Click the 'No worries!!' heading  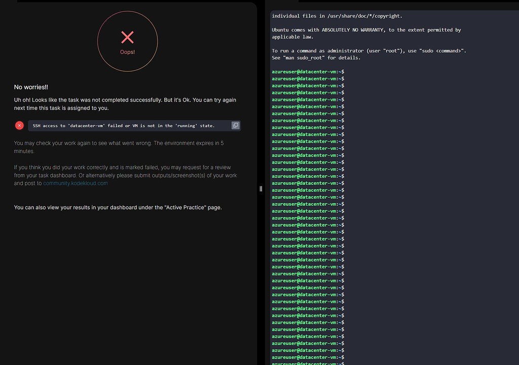pyautogui.click(x=30, y=87)
